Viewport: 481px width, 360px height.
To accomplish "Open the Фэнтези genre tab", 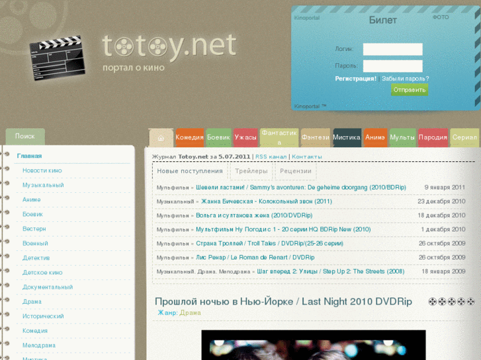I will 316,137.
